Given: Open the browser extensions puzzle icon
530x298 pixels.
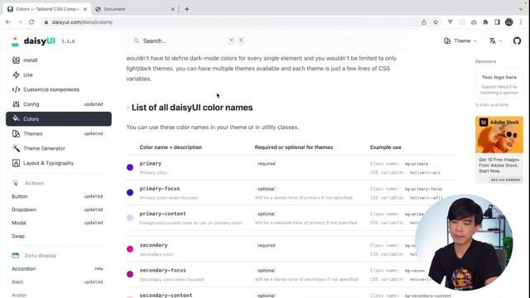Looking at the screenshot, I should pyautogui.click(x=485, y=22).
